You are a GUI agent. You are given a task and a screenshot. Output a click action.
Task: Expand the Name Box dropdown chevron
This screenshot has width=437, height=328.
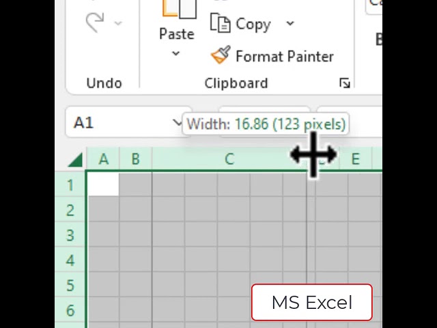point(177,122)
